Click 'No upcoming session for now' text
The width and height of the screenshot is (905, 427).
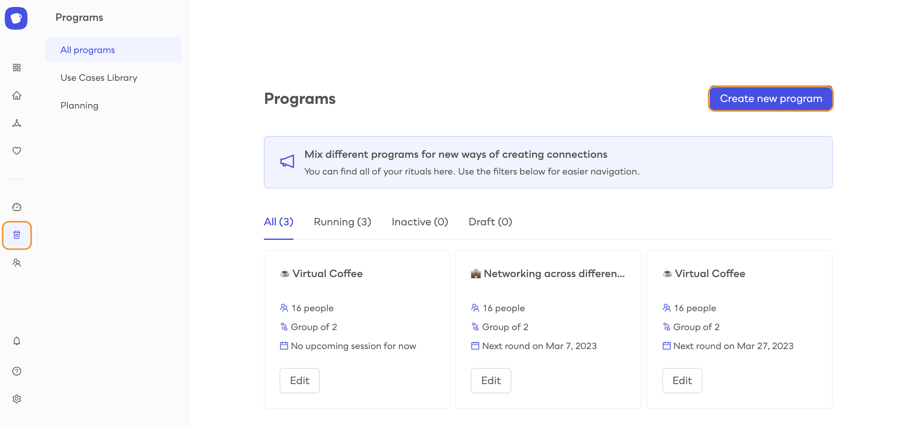[353, 346]
